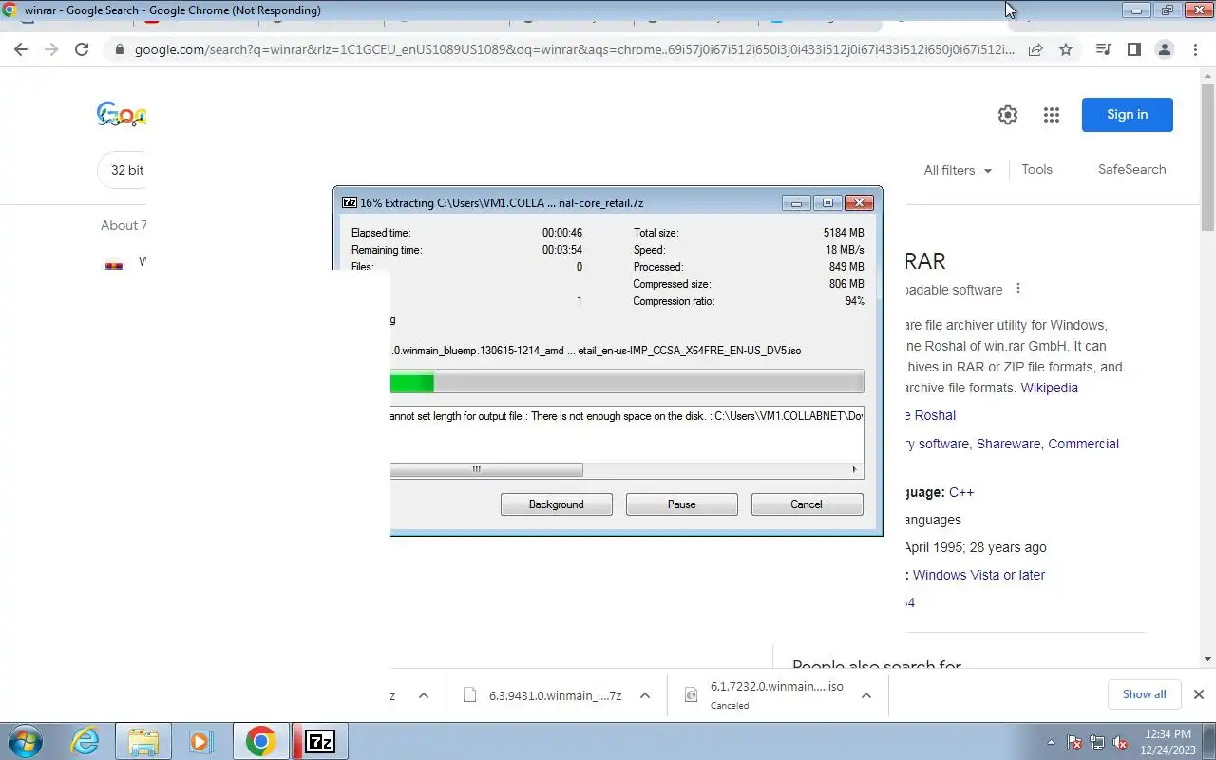Open Chrome profile avatar
This screenshot has height=760, width=1216.
tap(1164, 49)
